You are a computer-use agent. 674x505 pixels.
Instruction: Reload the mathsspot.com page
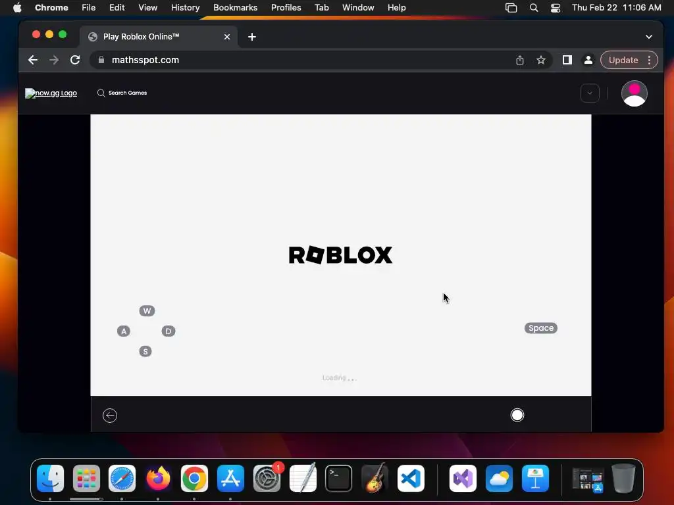pyautogui.click(x=75, y=60)
